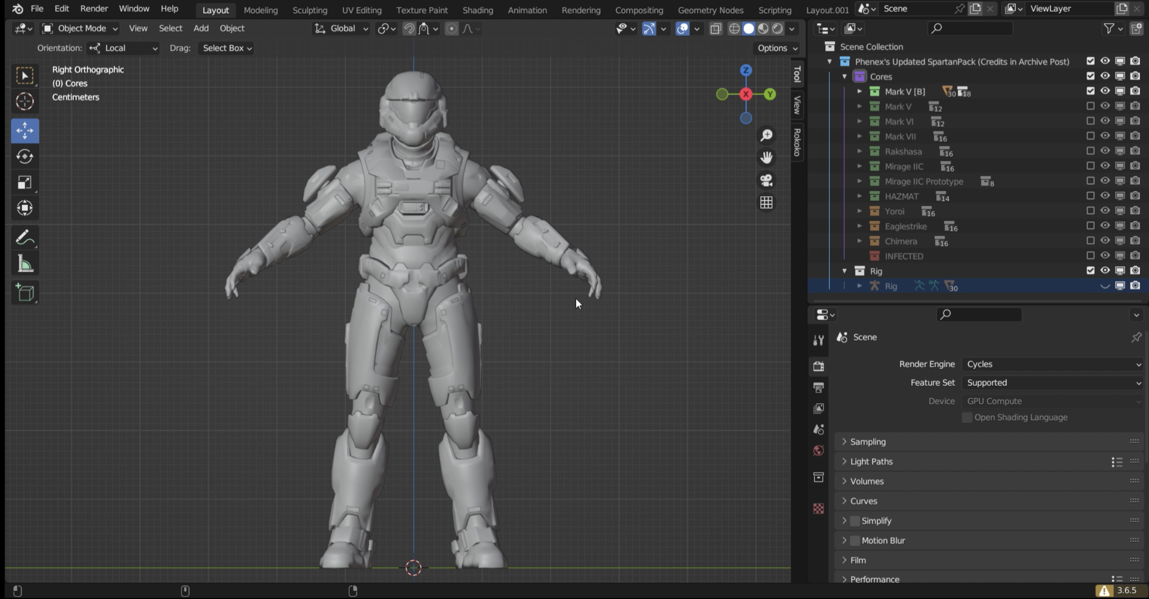
Task: Check Open Shading Language checkbox
Action: pyautogui.click(x=967, y=418)
